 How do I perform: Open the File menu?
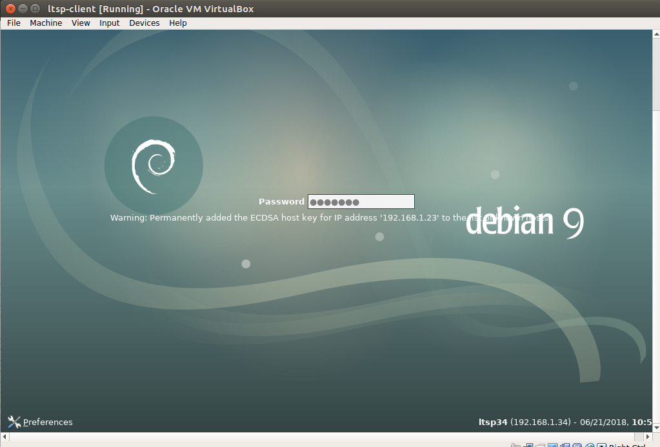point(14,23)
